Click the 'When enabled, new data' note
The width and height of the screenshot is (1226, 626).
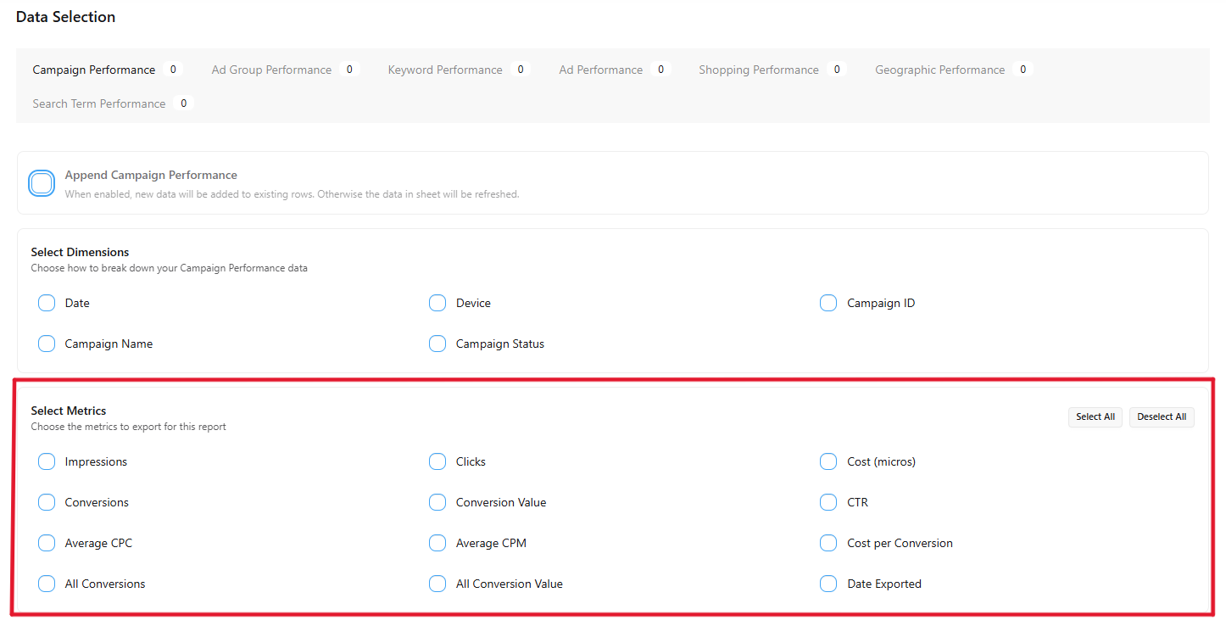(x=292, y=194)
